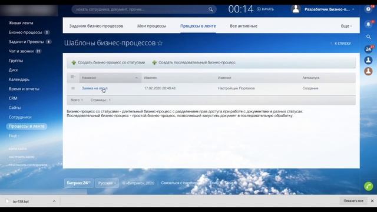Expand options arrow for bp-138.bpt download
This screenshot has width=377, height=212.
pos(54,201)
